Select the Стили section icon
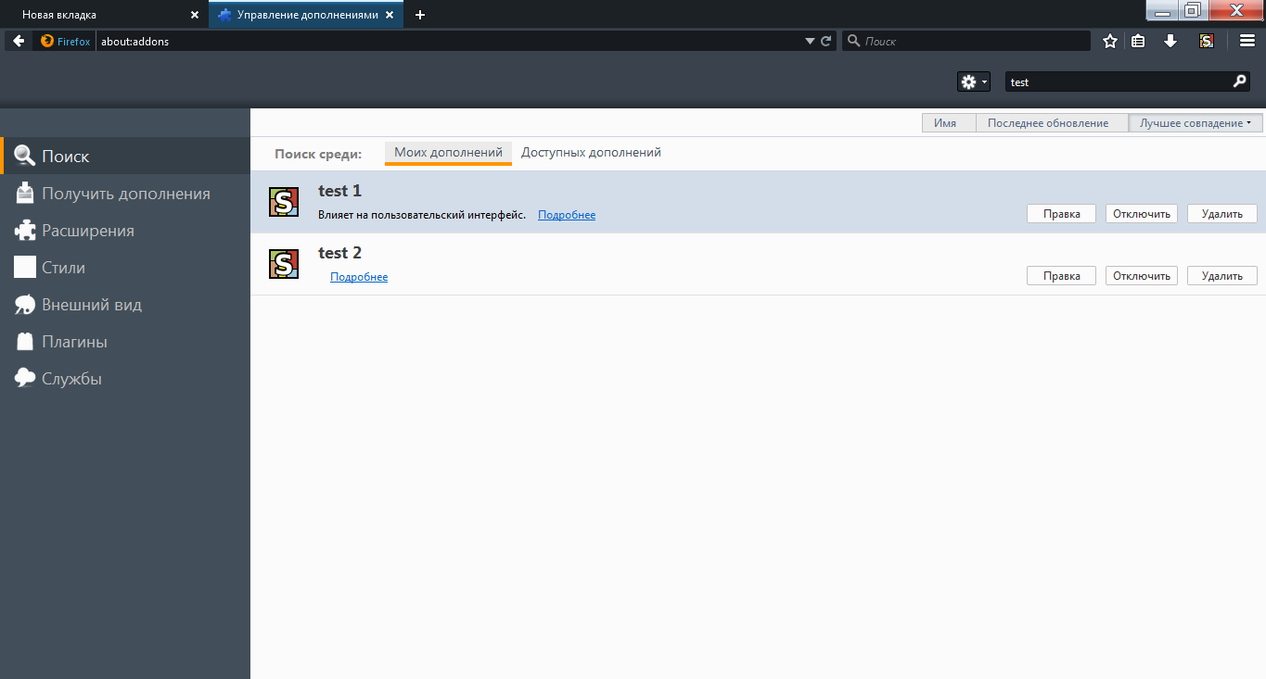 click(25, 267)
